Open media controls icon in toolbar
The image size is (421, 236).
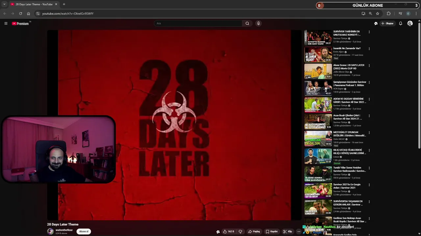[400, 13]
